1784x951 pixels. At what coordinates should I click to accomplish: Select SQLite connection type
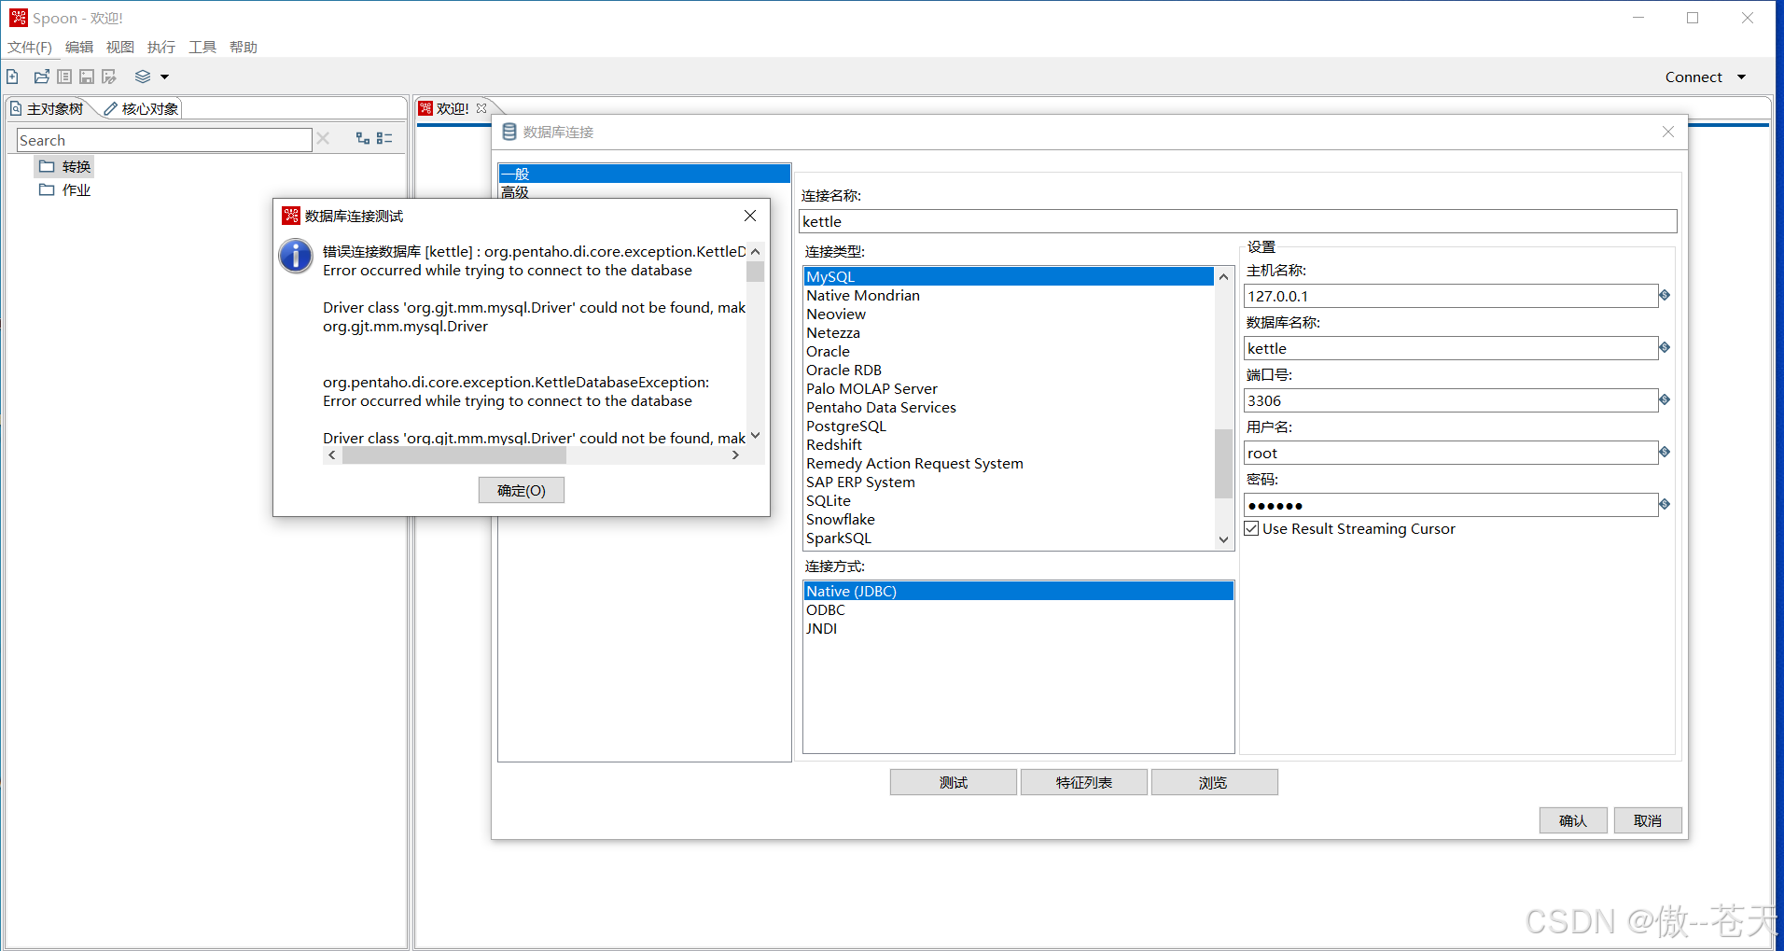[x=1009, y=500]
